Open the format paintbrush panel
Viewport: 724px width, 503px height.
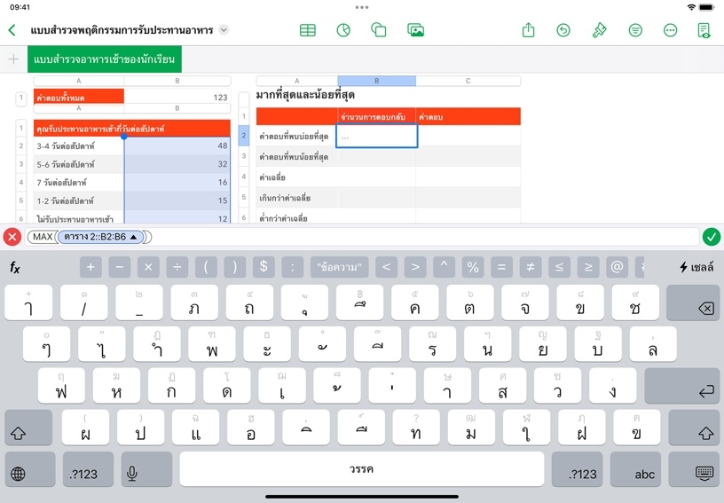tap(599, 30)
